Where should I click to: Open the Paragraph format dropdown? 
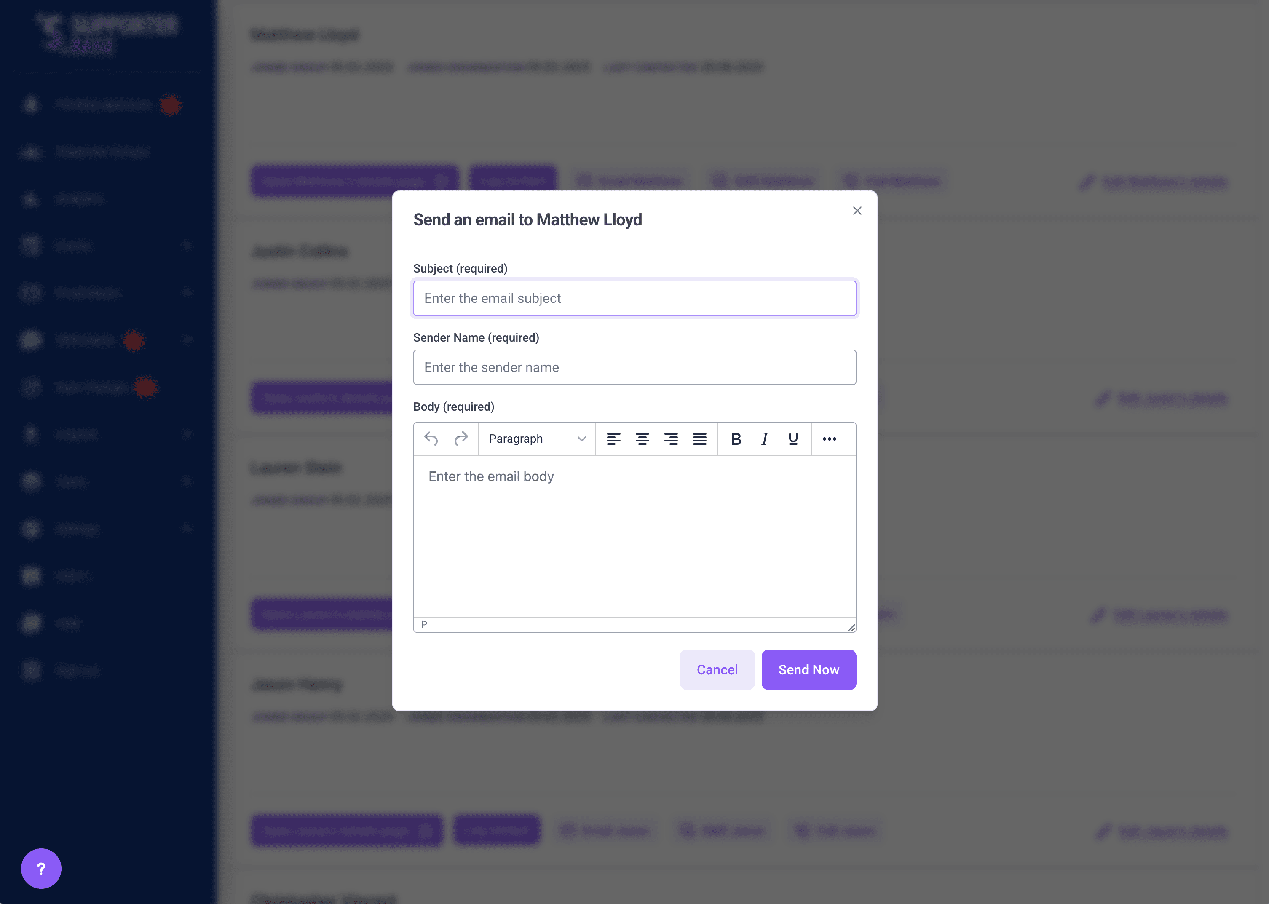click(x=536, y=439)
